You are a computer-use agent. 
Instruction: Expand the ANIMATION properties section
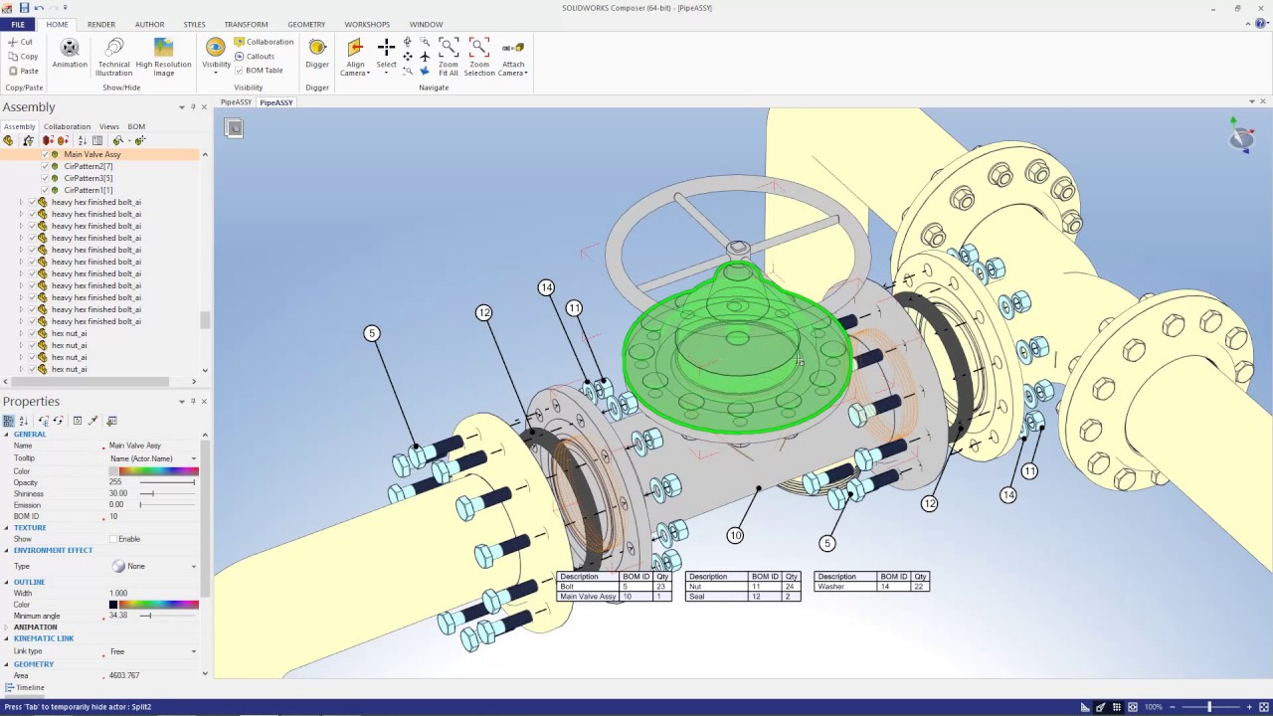point(7,627)
